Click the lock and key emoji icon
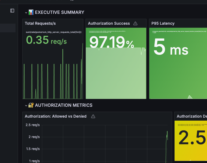This screenshot has width=207, height=163. pos(31,105)
